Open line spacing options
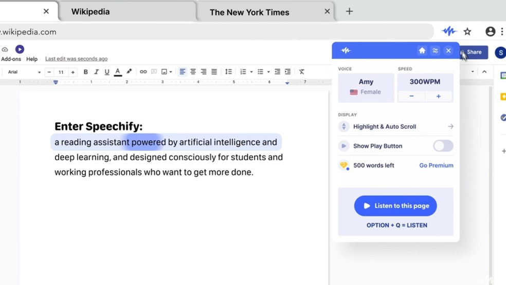This screenshot has height=285, width=506. coord(228,72)
